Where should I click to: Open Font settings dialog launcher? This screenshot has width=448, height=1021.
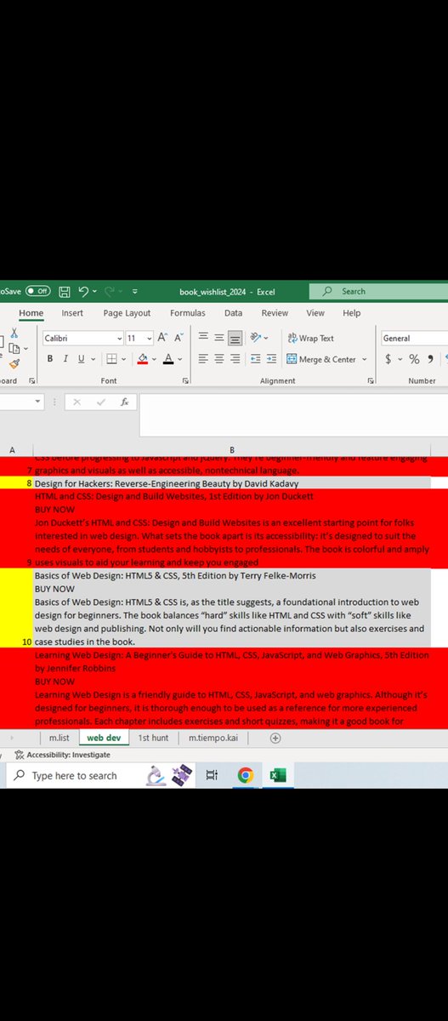pyautogui.click(x=186, y=381)
